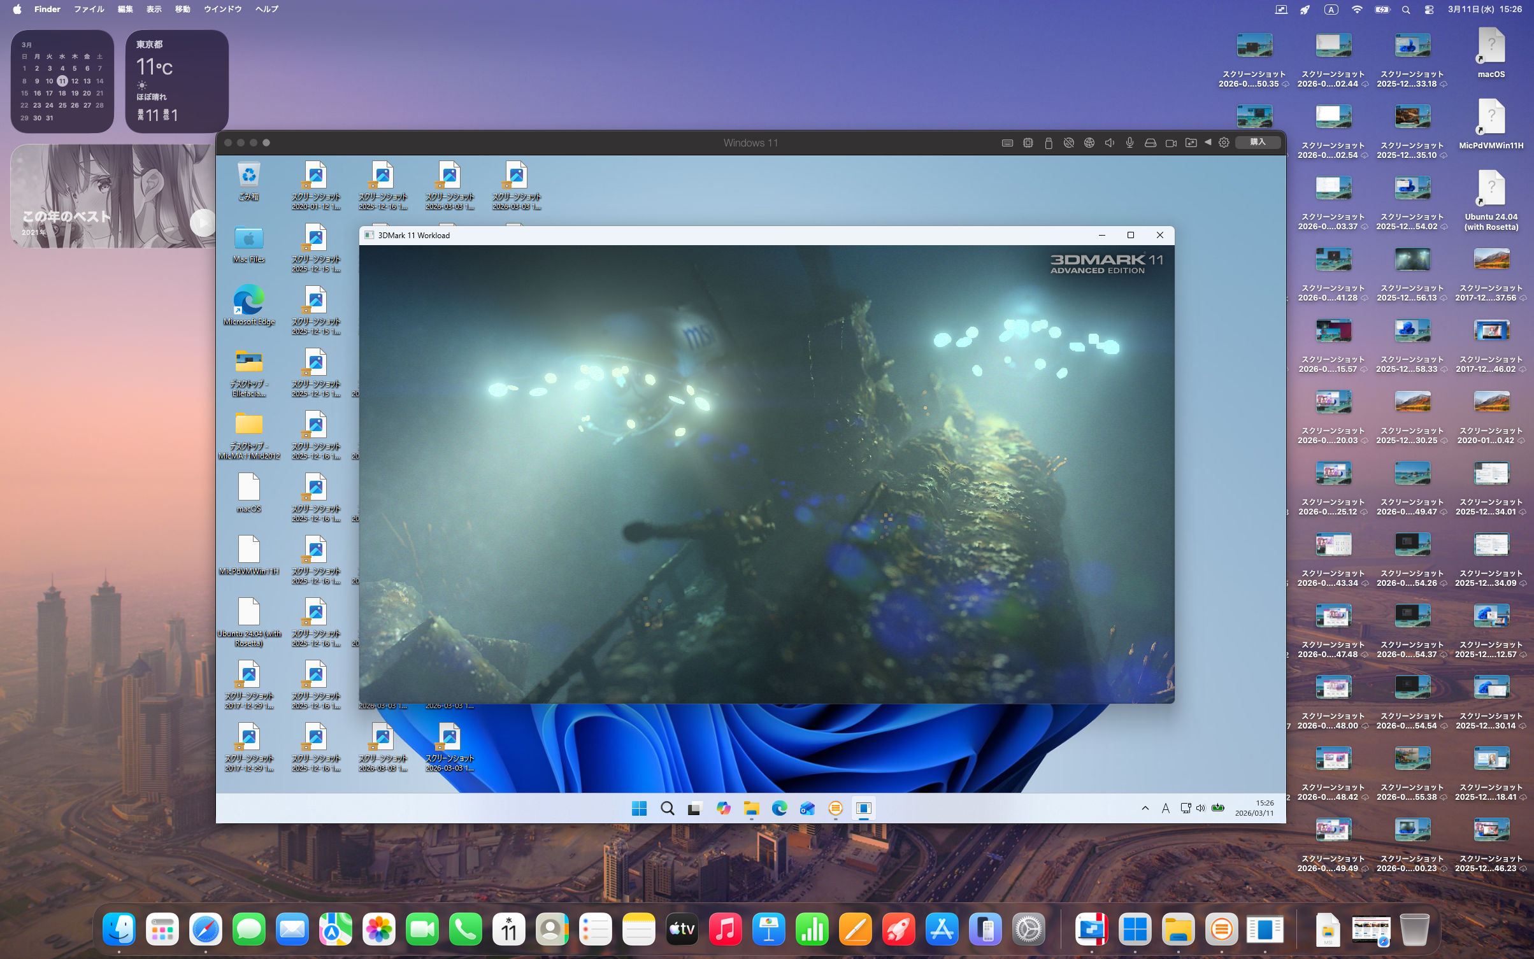Open the App Store in the Dock
Viewport: 1534px width, 959px height.
click(942, 929)
